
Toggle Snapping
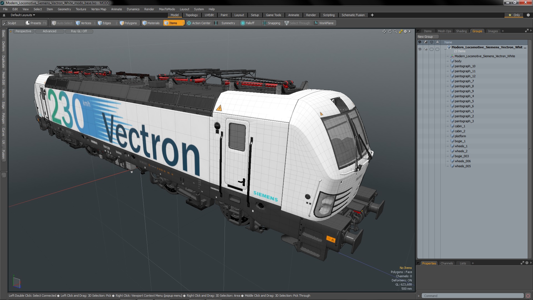[x=271, y=23]
